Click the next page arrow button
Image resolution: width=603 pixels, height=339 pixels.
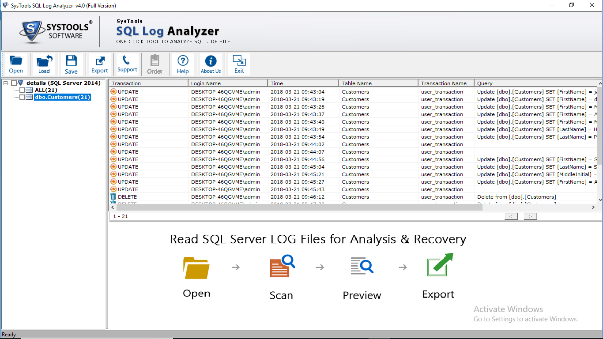click(x=530, y=216)
